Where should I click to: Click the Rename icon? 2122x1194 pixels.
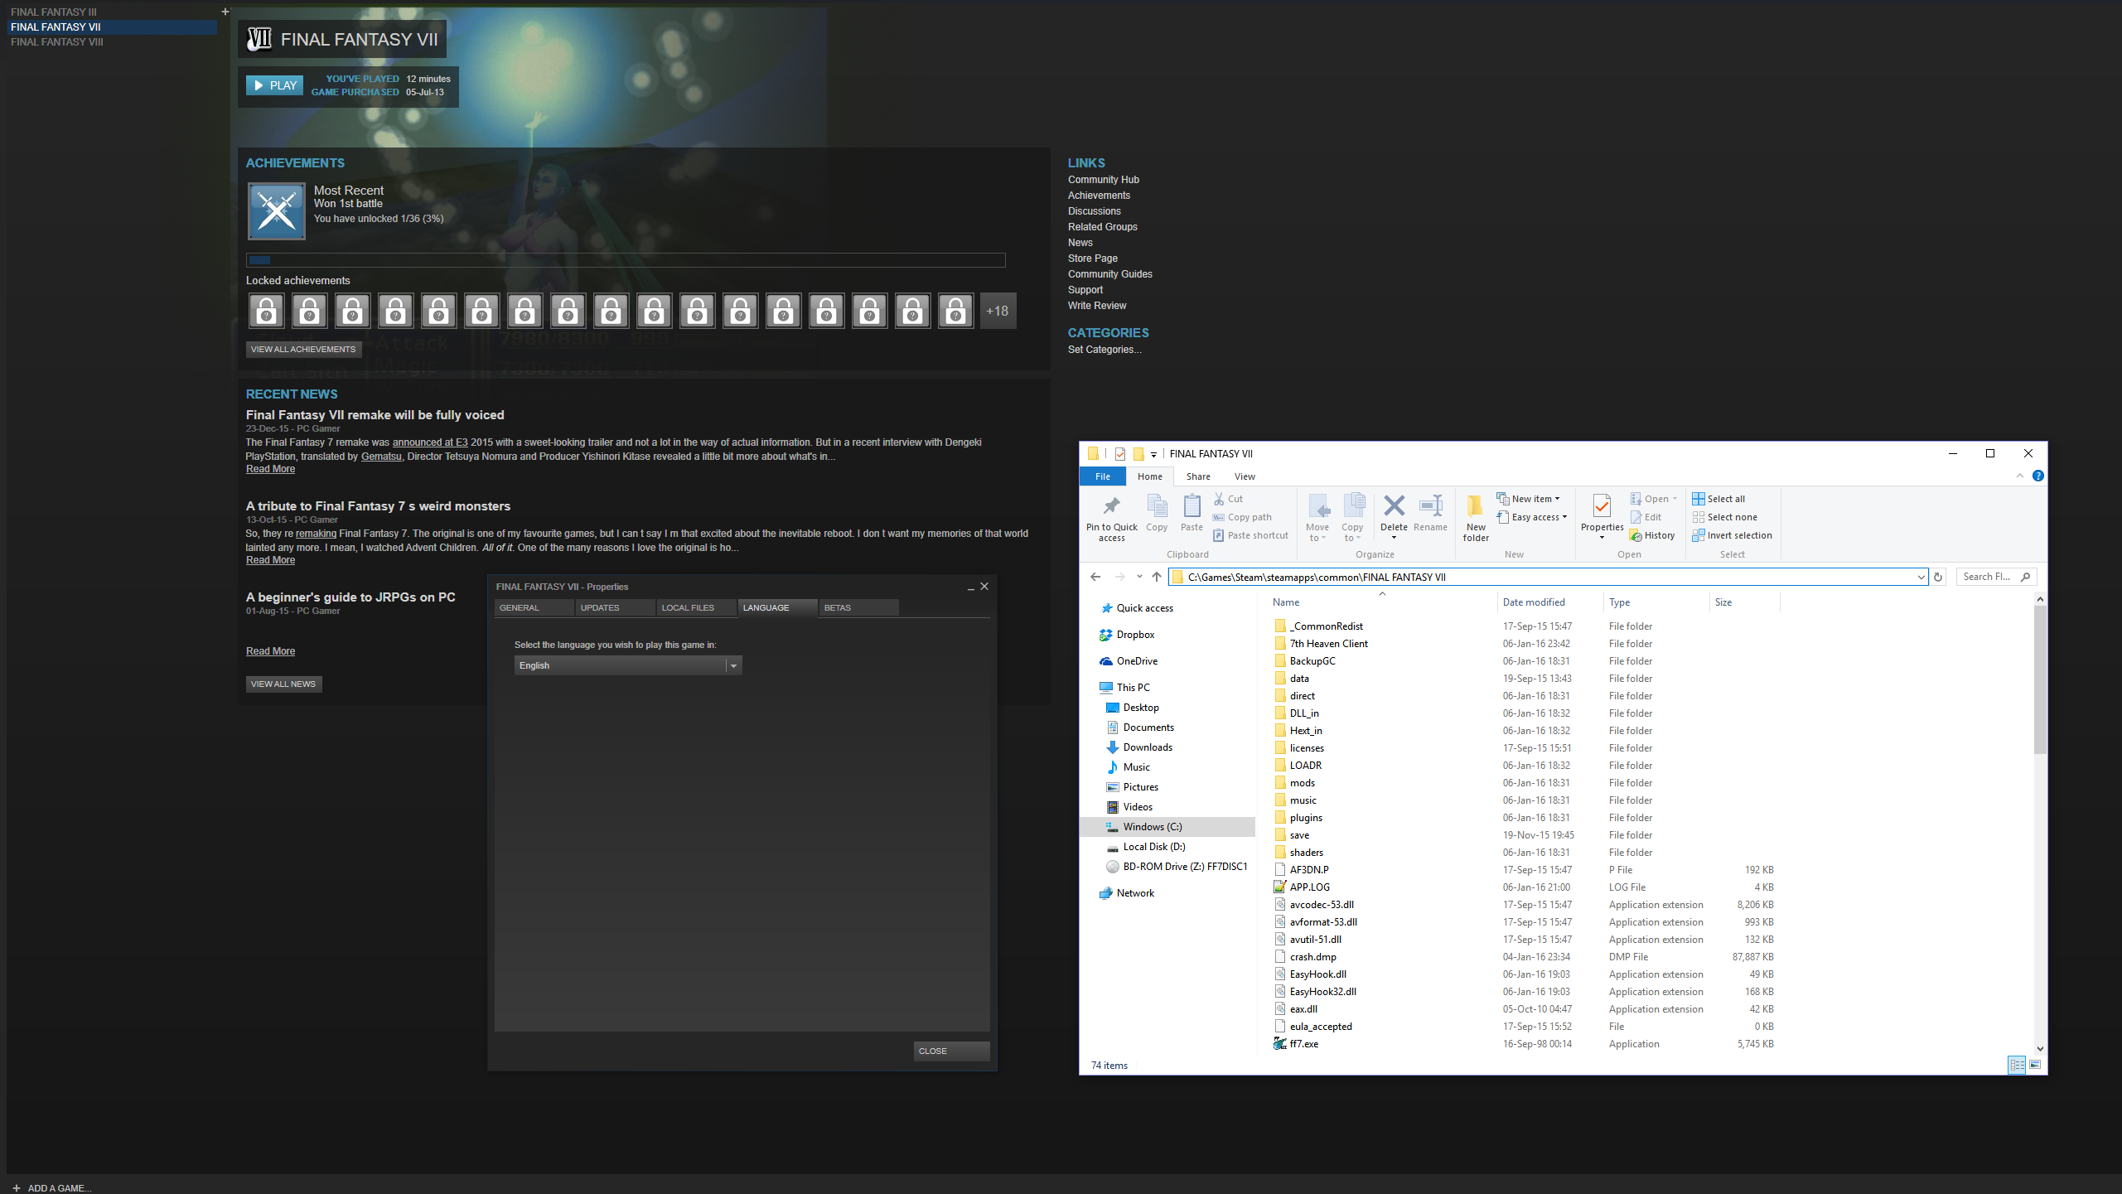[1431, 505]
